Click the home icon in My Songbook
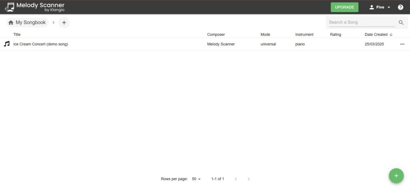 [11, 23]
